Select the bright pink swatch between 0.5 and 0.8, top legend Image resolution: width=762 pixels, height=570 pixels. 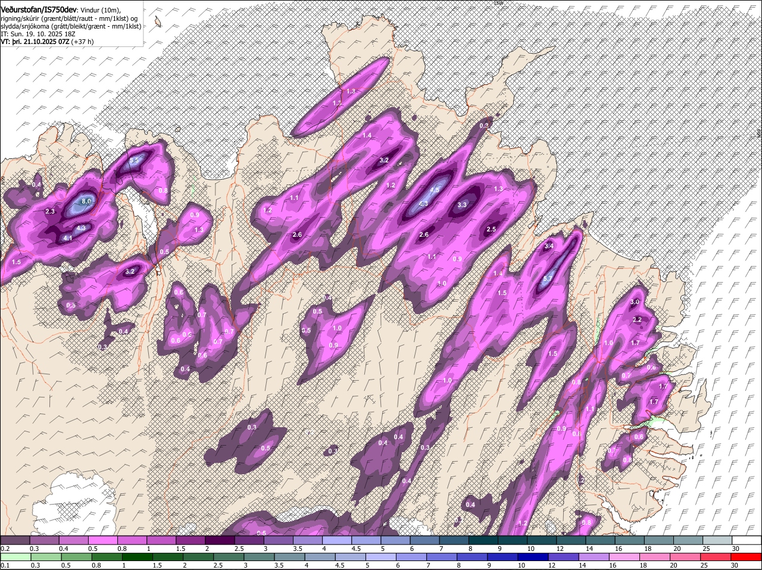102,540
